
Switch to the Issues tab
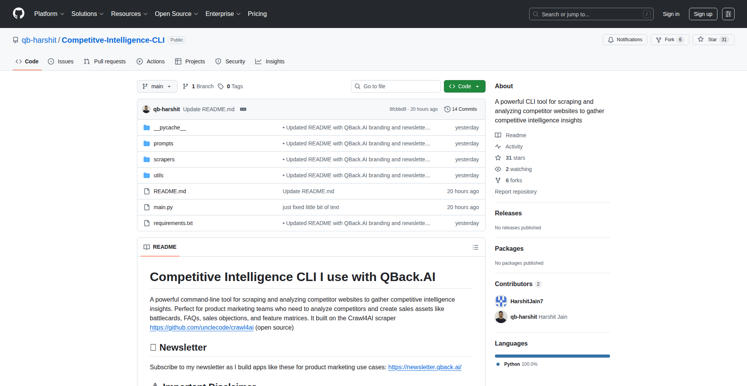61,61
